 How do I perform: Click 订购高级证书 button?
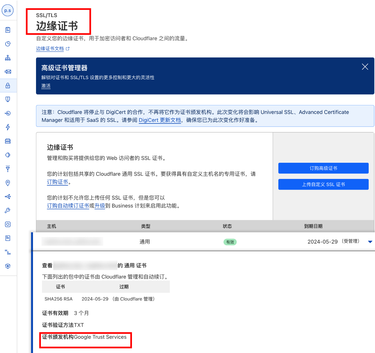pos(323,168)
